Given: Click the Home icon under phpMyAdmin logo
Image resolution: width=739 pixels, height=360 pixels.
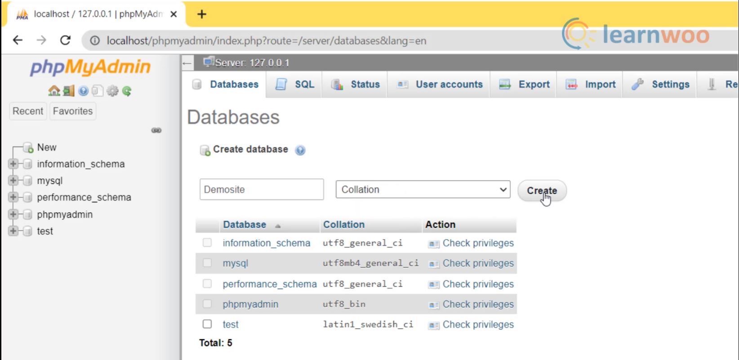Looking at the screenshot, I should tap(54, 91).
